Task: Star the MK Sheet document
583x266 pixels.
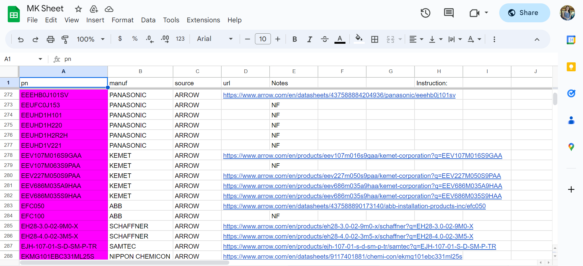Action: pos(79,9)
